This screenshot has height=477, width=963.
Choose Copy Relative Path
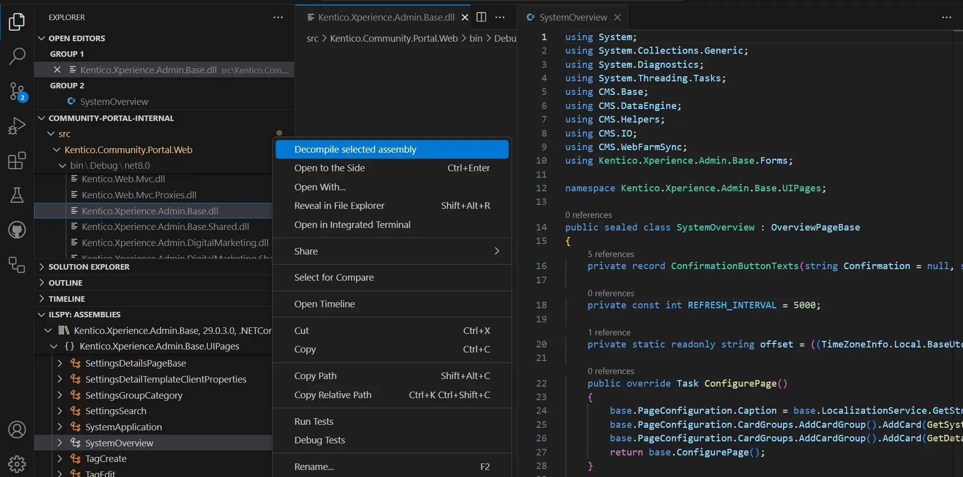pos(392,395)
